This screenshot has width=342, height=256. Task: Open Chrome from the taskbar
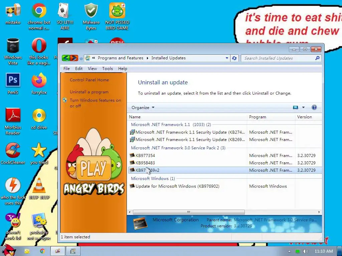(x=42, y=251)
